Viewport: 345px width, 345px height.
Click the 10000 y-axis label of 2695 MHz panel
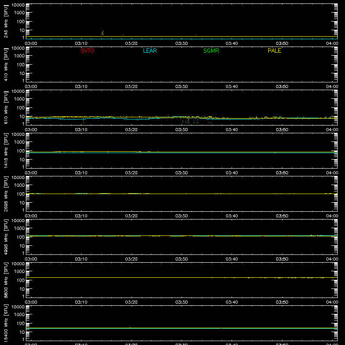click(18, 178)
